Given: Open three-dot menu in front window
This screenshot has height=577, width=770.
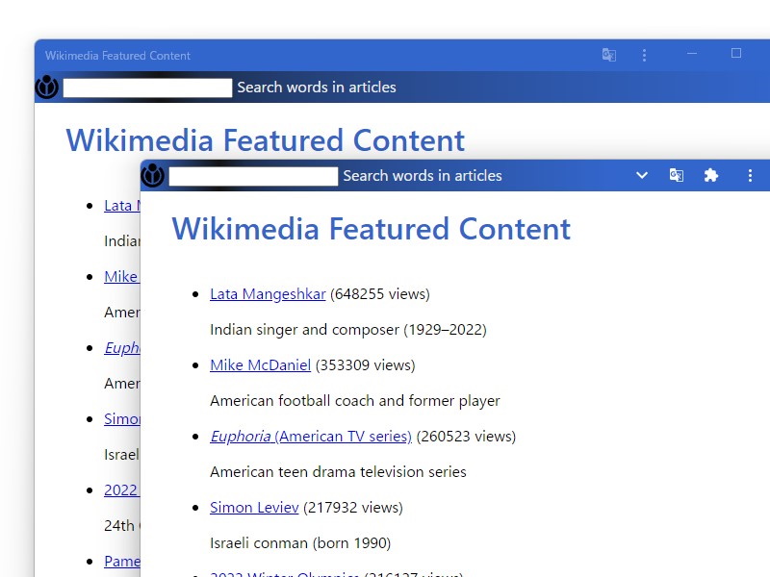Looking at the screenshot, I should coord(750,176).
